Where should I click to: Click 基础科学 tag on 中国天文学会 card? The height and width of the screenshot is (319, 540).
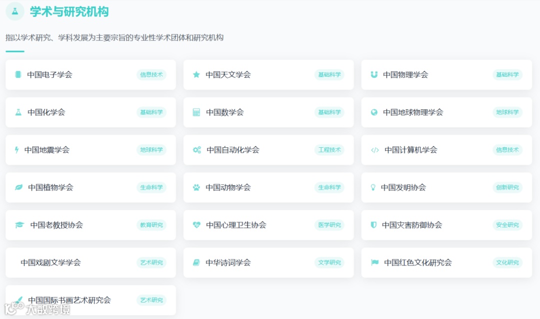click(329, 74)
